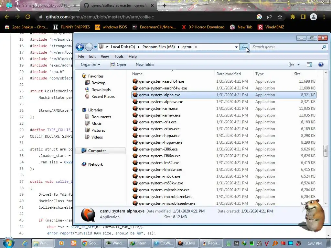Open VineMEMZ bookmark
The image size is (331, 248).
(271, 27)
